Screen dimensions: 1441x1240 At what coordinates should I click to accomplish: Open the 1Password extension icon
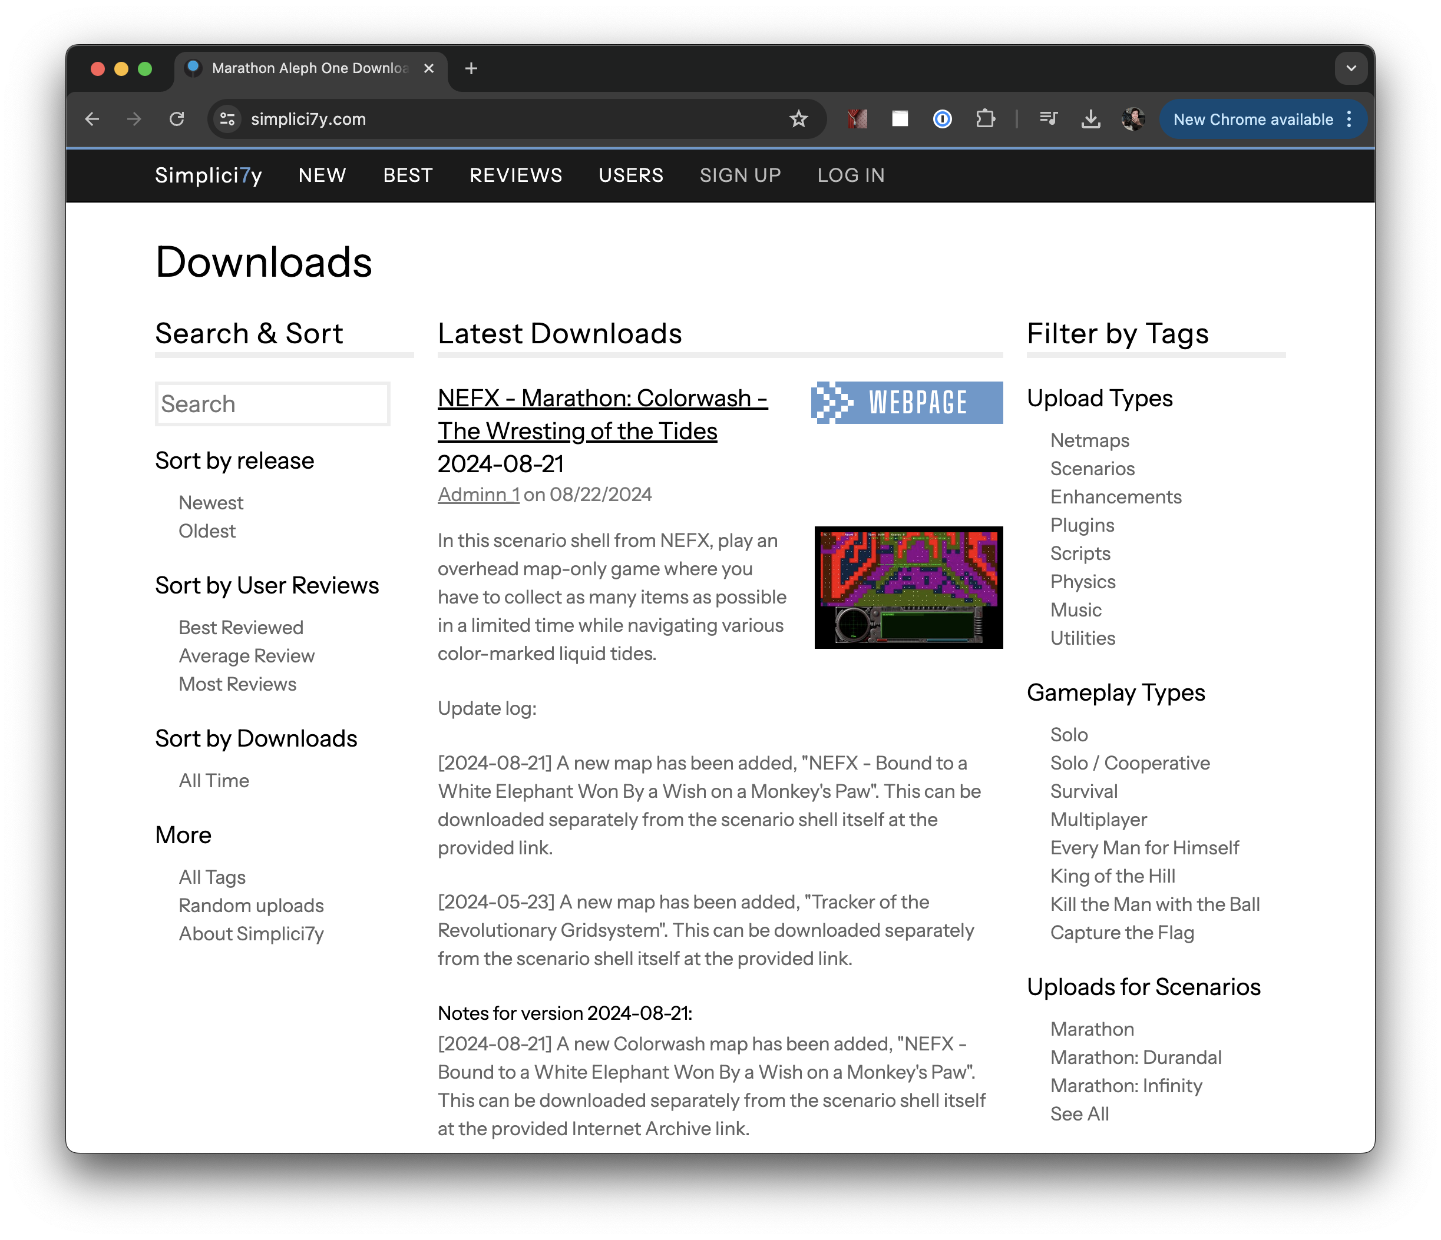click(x=943, y=119)
